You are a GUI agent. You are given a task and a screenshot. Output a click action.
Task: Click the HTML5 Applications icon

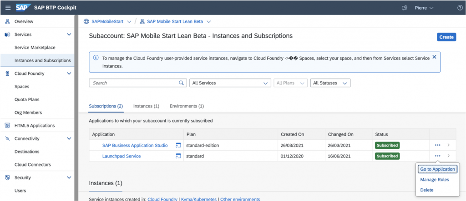[7, 125]
